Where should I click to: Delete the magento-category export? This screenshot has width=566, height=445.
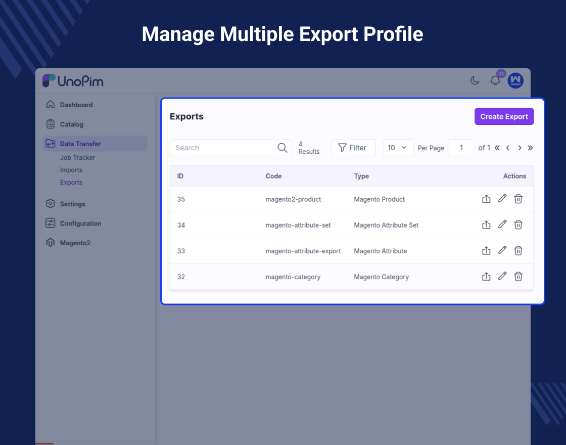518,277
